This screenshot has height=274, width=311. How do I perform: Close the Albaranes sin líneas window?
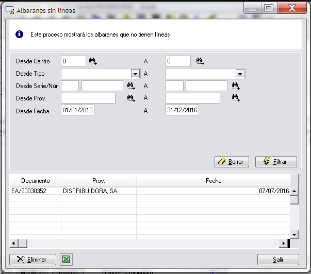pyautogui.click(x=292, y=8)
